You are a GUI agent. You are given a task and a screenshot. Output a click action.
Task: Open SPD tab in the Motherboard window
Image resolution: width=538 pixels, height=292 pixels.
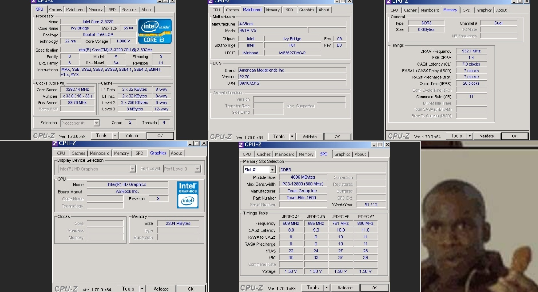click(x=289, y=10)
